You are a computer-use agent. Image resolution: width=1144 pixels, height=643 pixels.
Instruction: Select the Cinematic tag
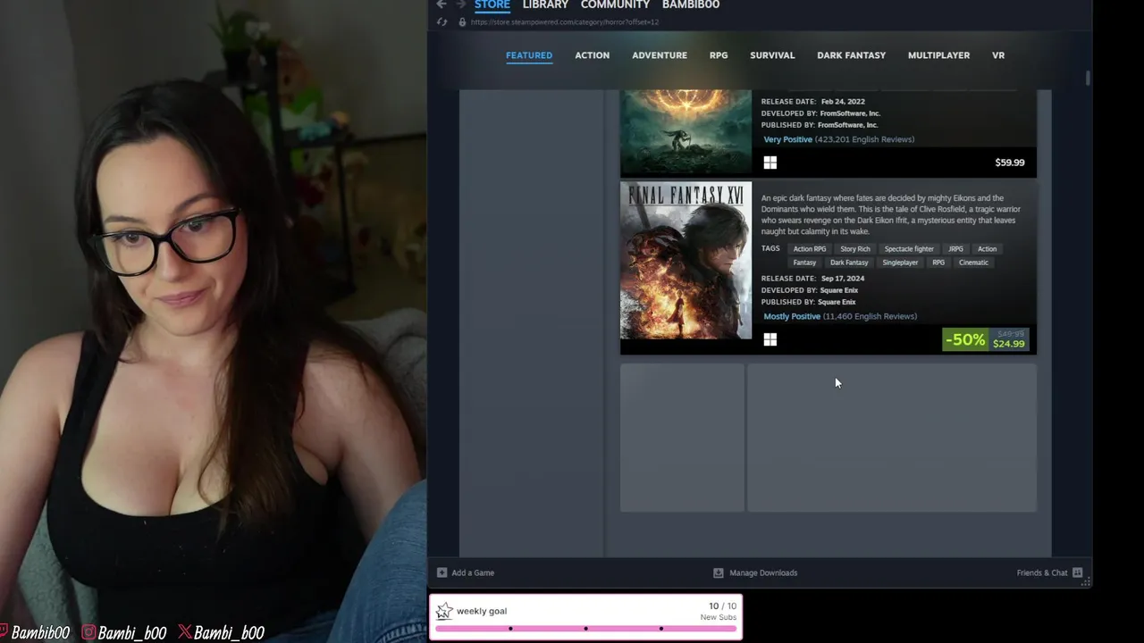pyautogui.click(x=973, y=263)
